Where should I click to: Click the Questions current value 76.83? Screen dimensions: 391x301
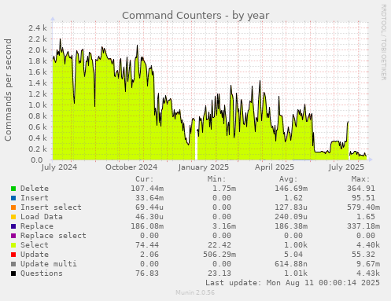pyautogui.click(x=147, y=273)
